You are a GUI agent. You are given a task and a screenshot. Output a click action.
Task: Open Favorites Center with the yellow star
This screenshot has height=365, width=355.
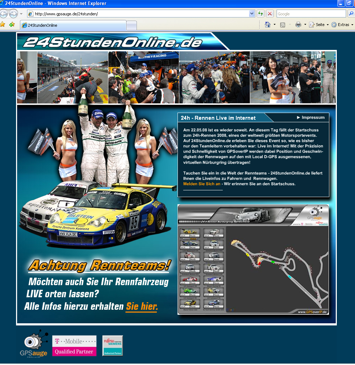[x=2, y=24]
